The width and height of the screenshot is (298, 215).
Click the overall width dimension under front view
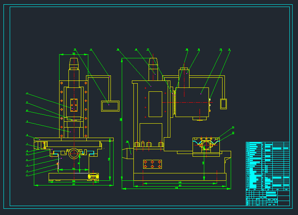pyautogui.click(x=74, y=185)
